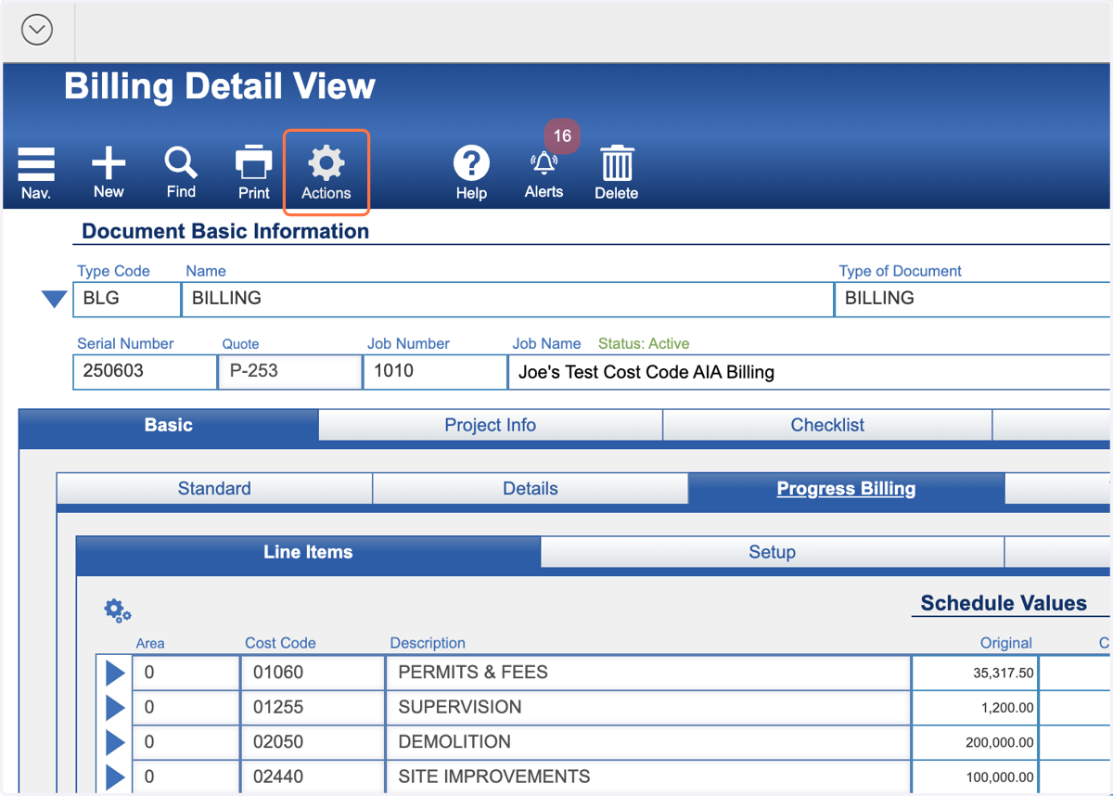The height and width of the screenshot is (796, 1113).
Task: Delete record using trash icon
Action: [x=617, y=173]
